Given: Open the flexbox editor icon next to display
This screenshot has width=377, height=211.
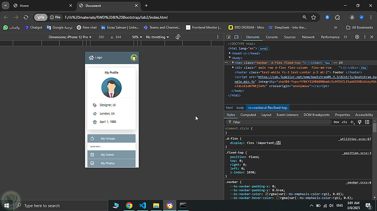Looking at the screenshot, I should pyautogui.click(x=279, y=143).
